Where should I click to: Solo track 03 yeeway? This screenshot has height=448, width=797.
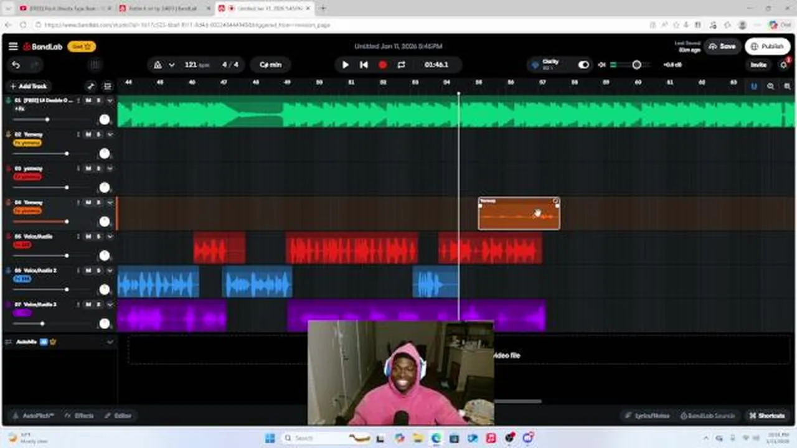point(98,169)
